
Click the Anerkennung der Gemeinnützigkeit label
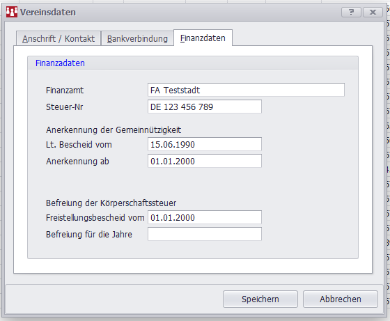point(114,130)
